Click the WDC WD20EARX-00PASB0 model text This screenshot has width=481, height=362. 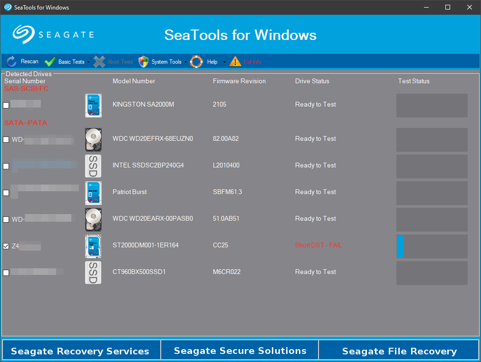point(153,218)
